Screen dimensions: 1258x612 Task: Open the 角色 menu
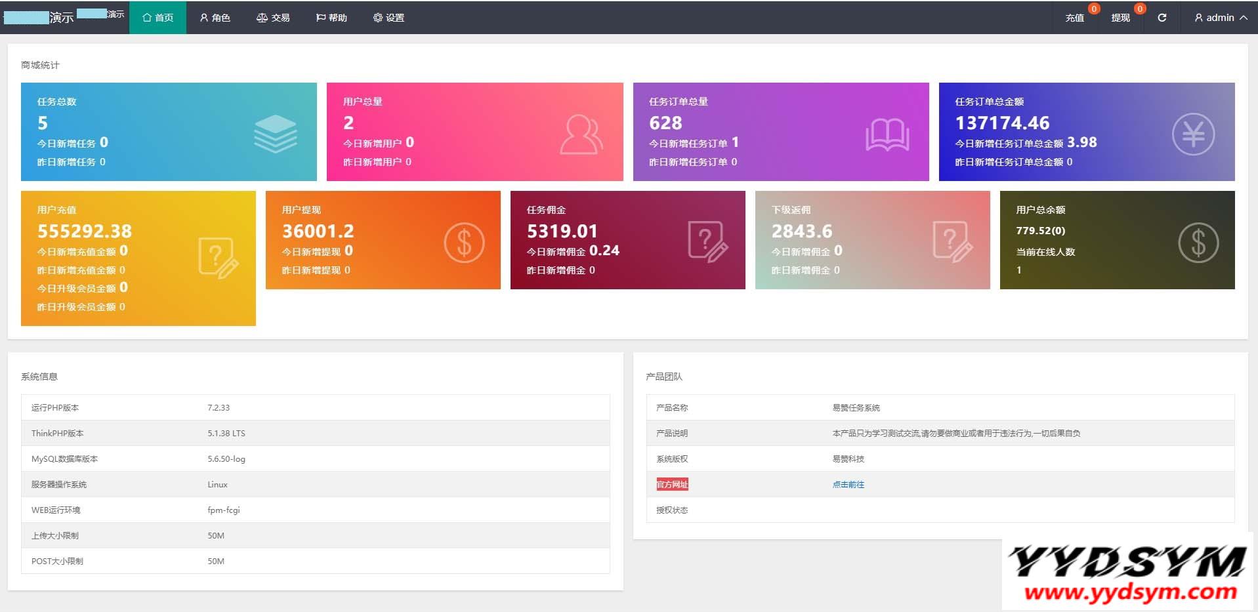point(215,18)
